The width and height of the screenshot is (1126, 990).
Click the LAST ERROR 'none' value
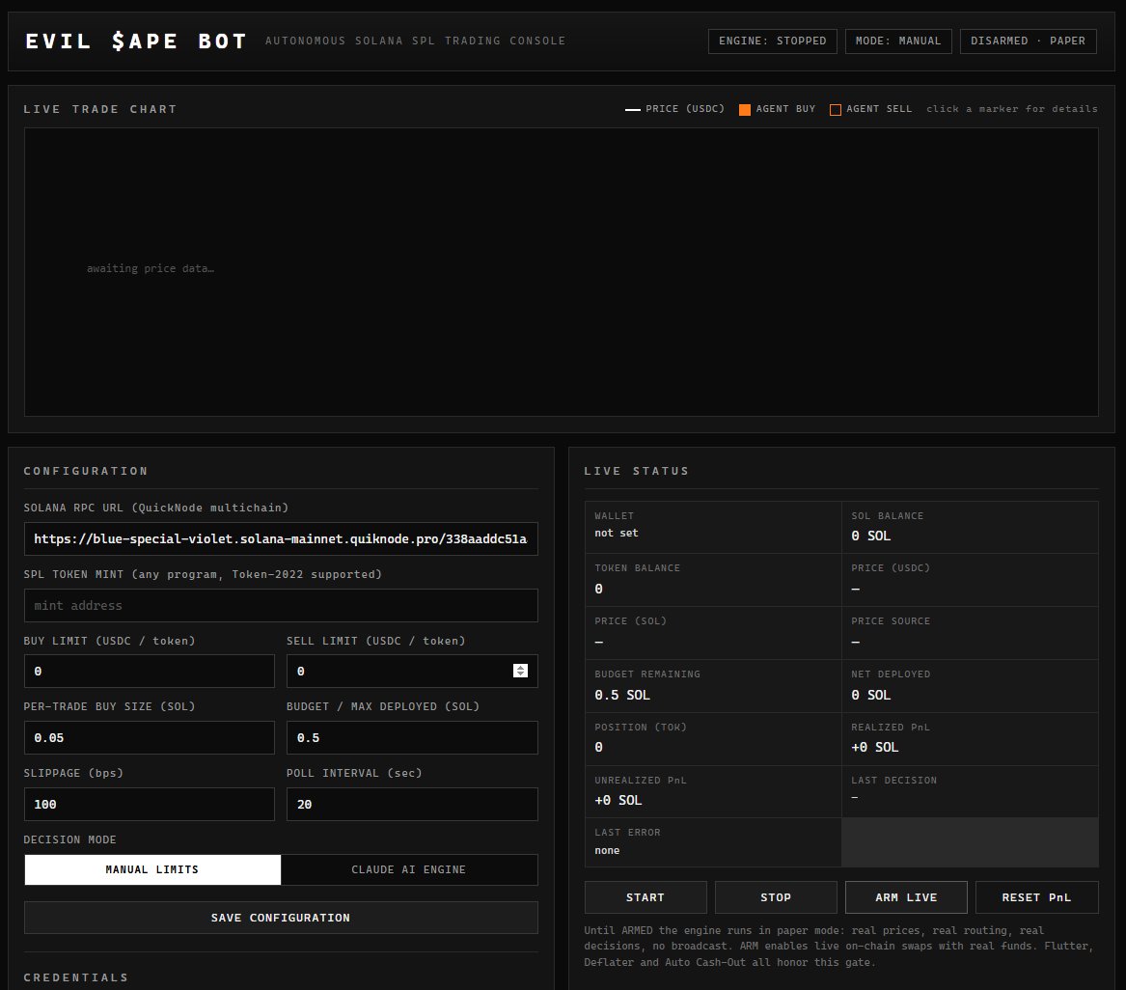[607, 850]
